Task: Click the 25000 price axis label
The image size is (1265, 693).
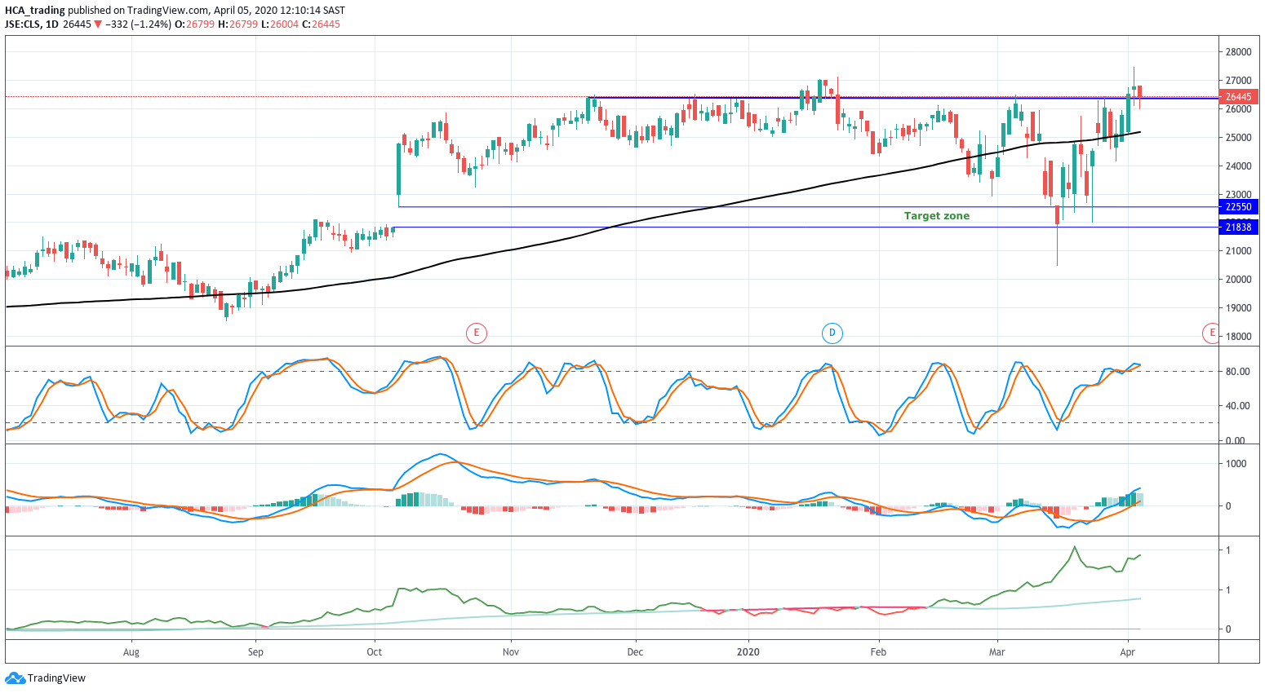Action: (x=1238, y=138)
